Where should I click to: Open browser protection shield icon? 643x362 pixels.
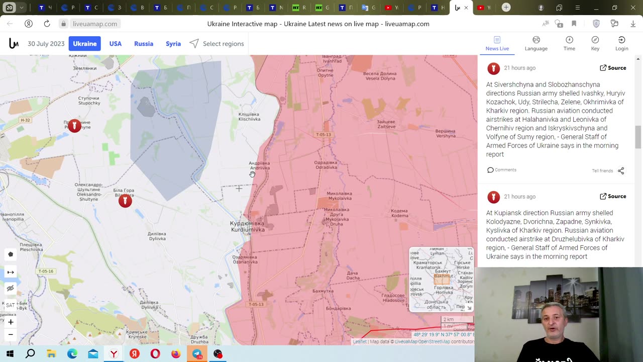[596, 24]
